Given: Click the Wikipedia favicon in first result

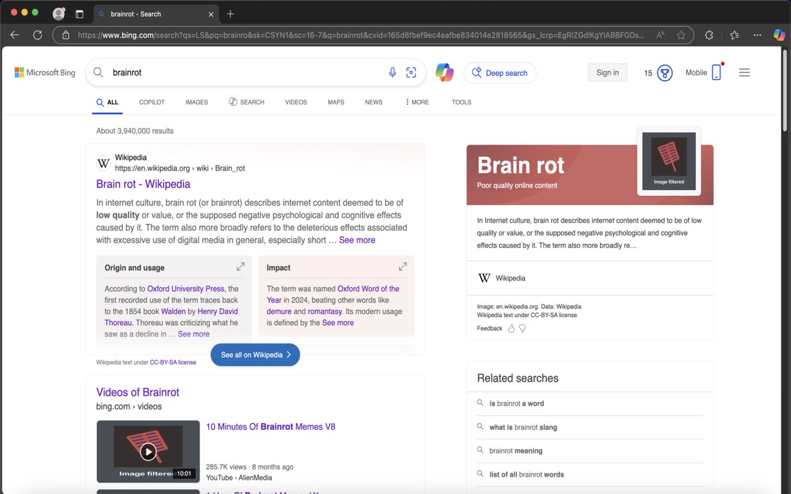Looking at the screenshot, I should (x=103, y=163).
